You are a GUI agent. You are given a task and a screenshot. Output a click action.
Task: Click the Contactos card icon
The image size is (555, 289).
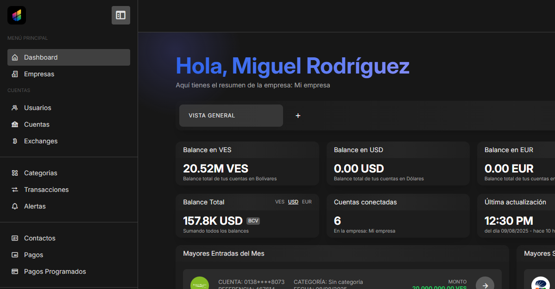(15, 238)
